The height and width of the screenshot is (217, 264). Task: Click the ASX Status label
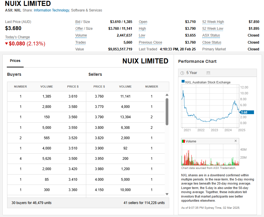tap(211, 35)
